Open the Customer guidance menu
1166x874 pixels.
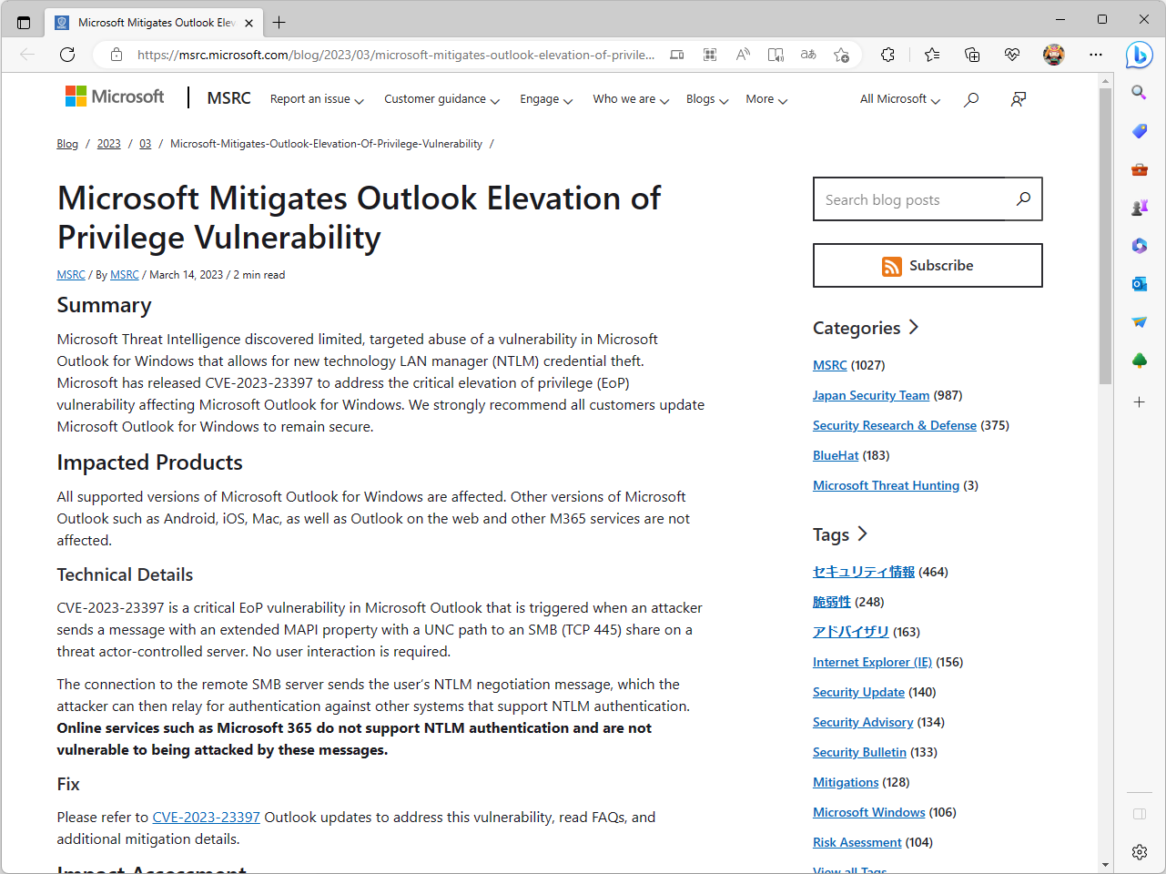point(442,98)
